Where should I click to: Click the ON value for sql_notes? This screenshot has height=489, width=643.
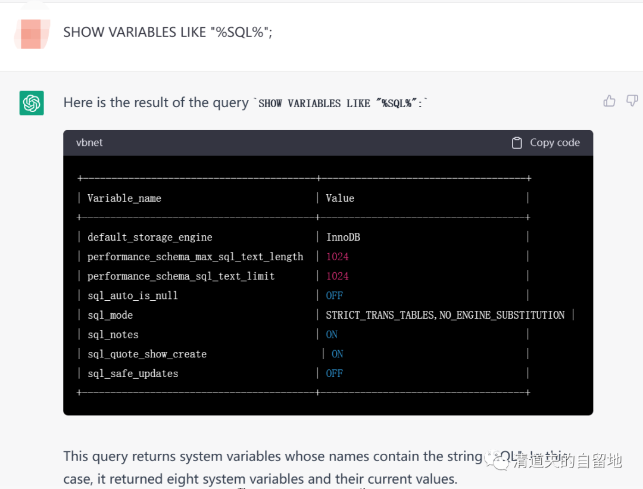coord(332,335)
